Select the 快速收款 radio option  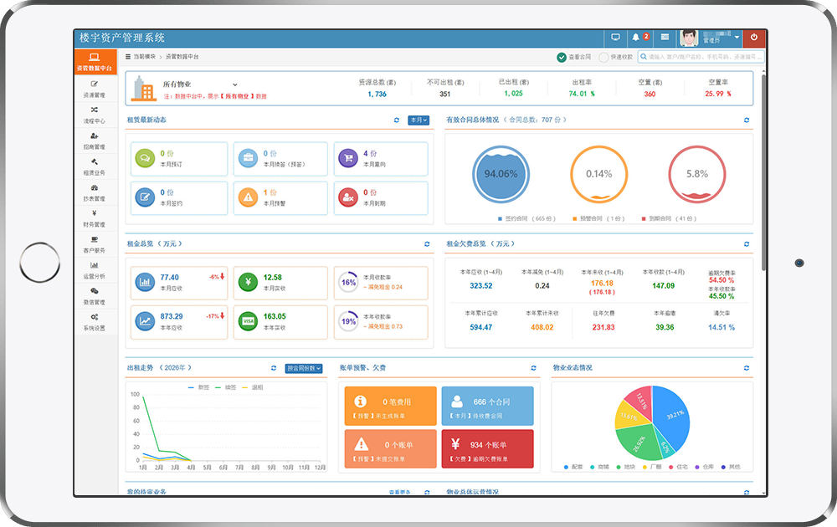coord(615,57)
